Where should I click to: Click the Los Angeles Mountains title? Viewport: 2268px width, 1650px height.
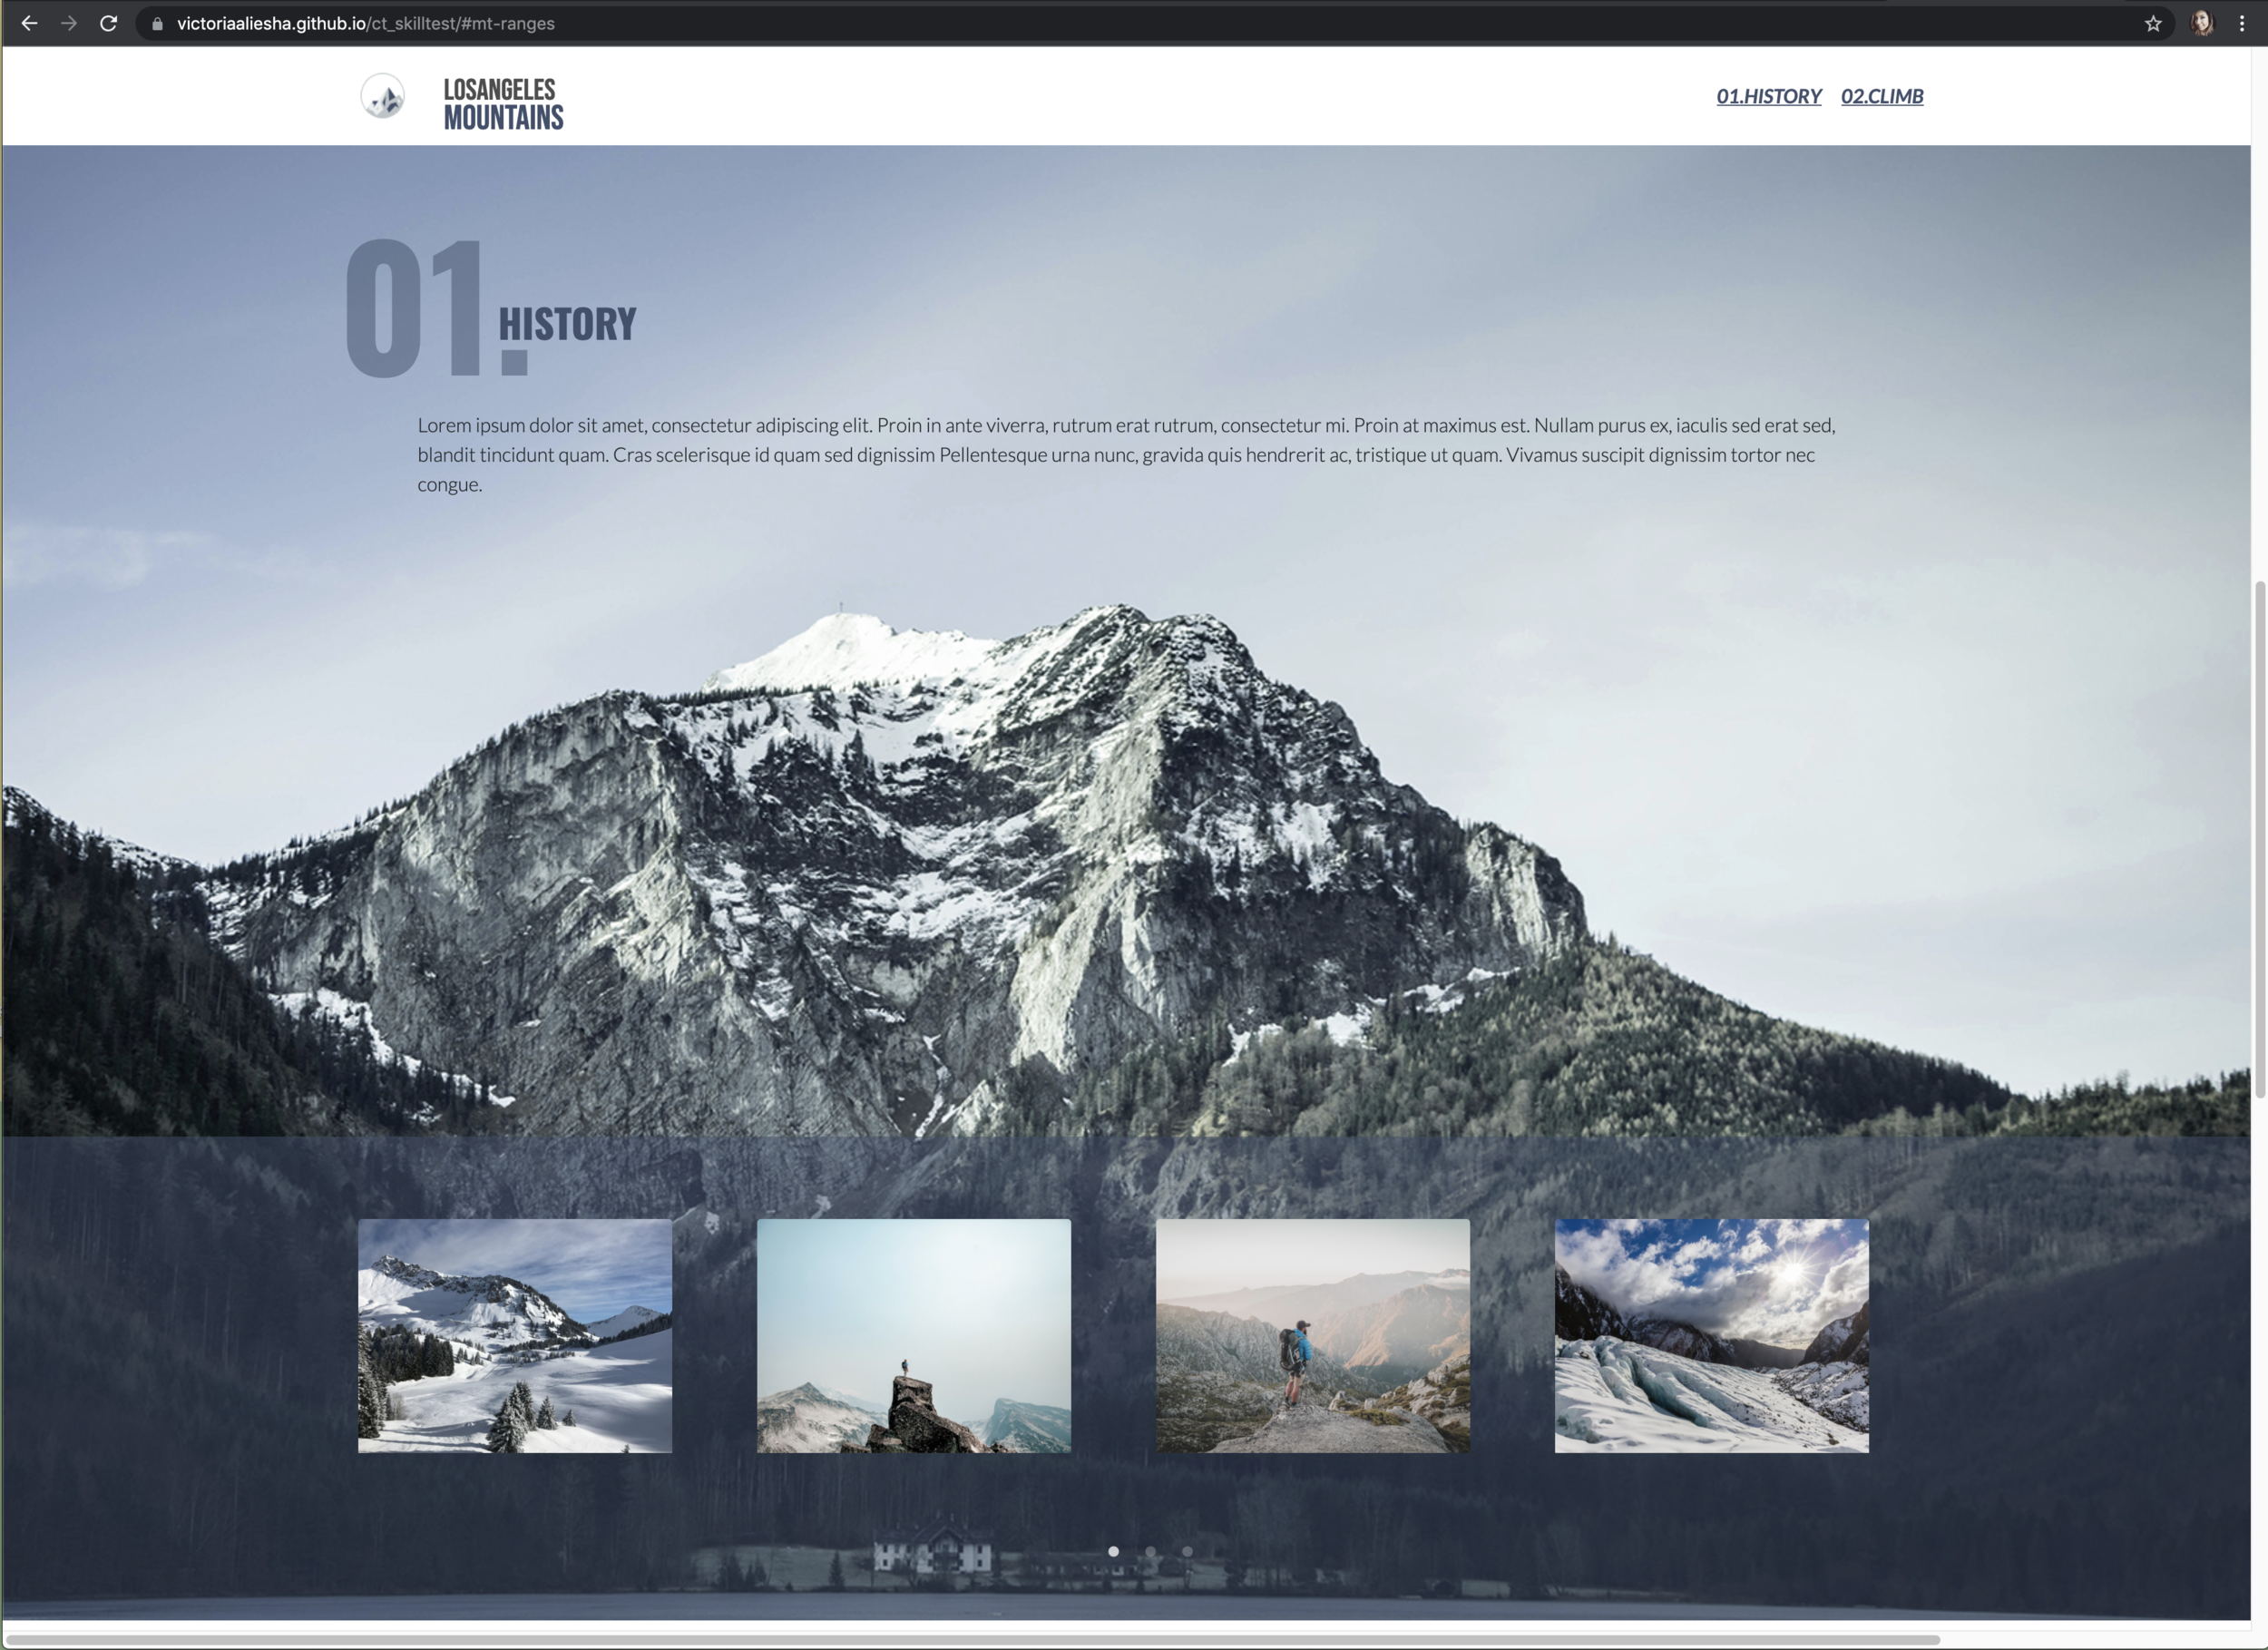coord(503,104)
